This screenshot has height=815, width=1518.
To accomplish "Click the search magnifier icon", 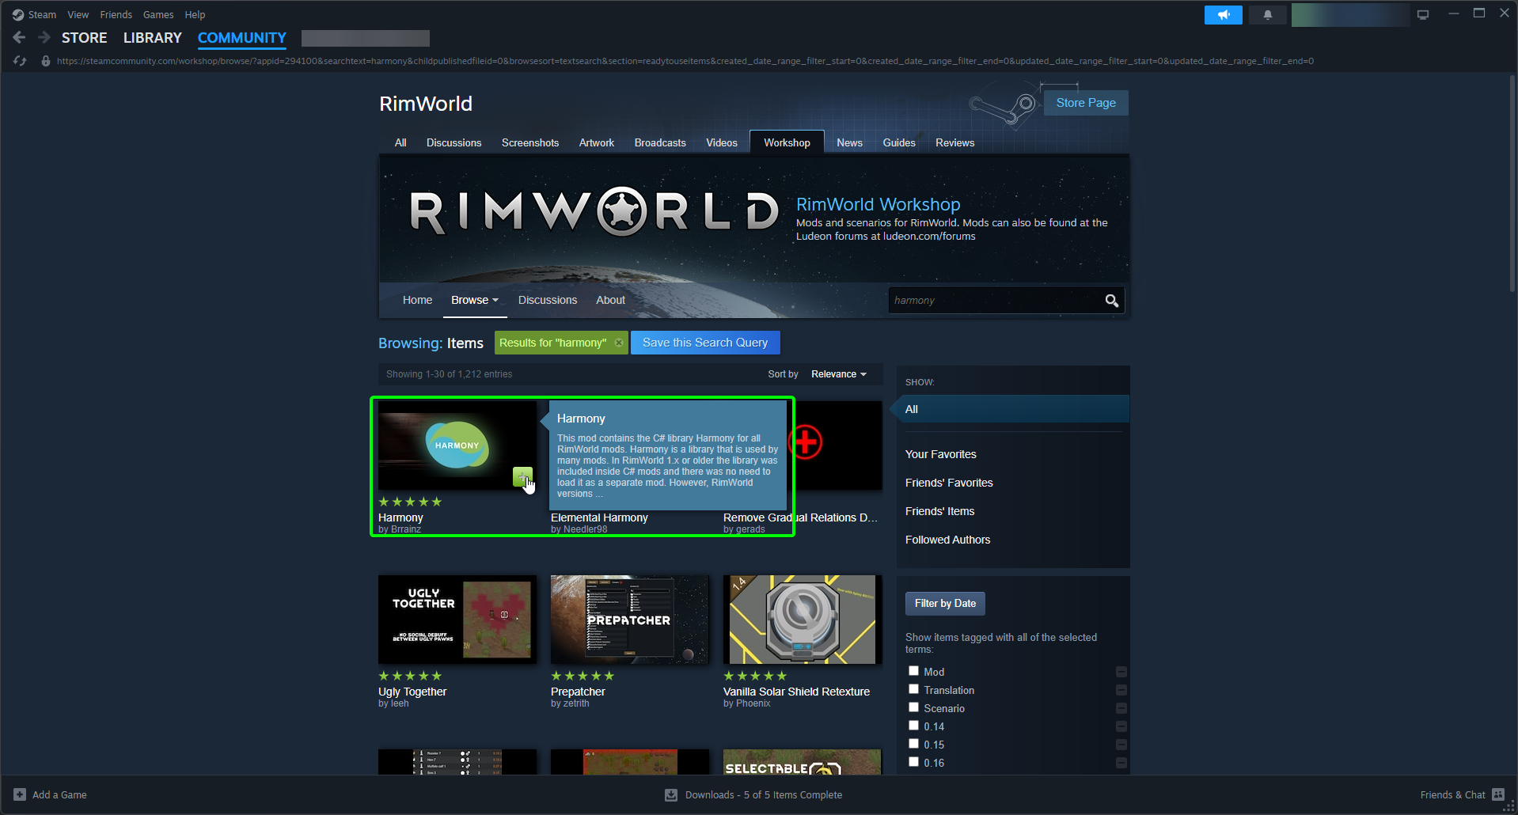I will pos(1111,301).
